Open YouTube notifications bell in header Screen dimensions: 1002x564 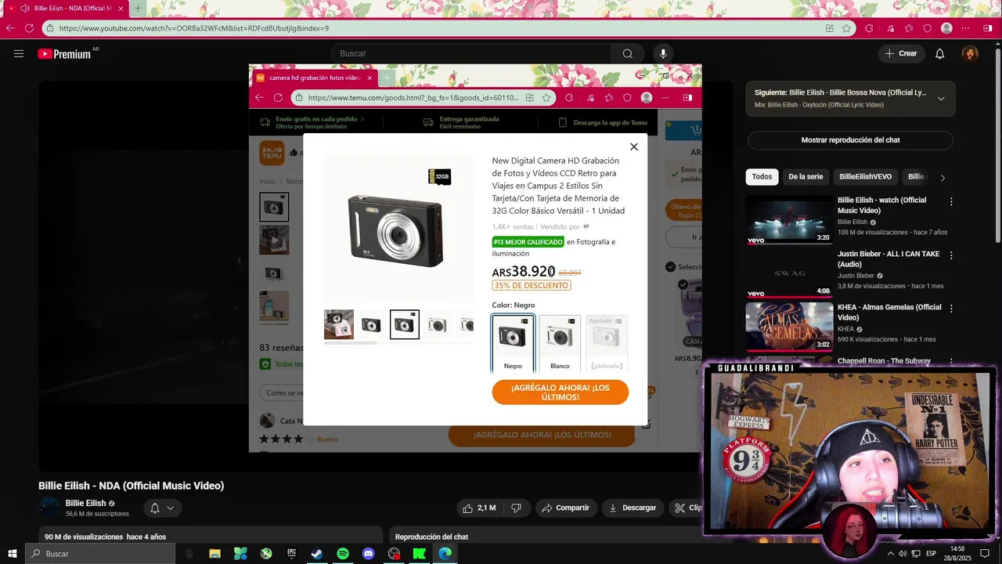coord(939,53)
